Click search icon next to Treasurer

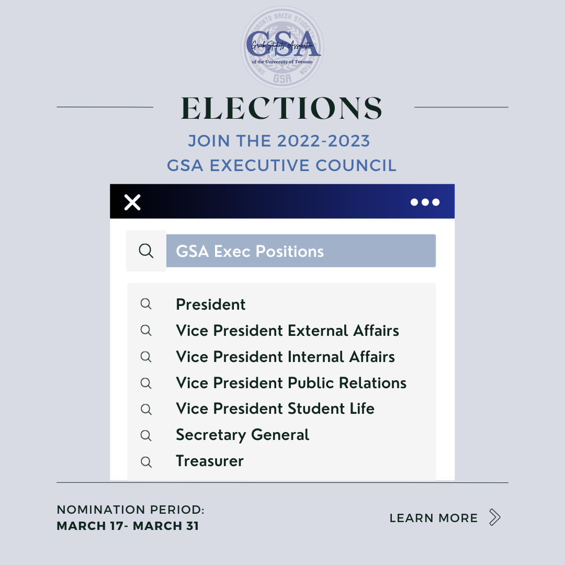click(x=146, y=461)
